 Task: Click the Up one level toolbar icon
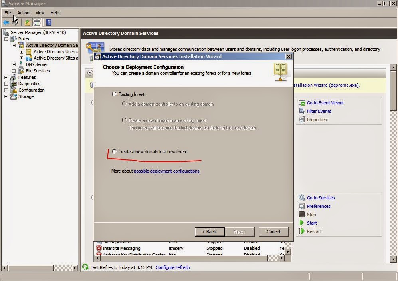(x=28, y=23)
